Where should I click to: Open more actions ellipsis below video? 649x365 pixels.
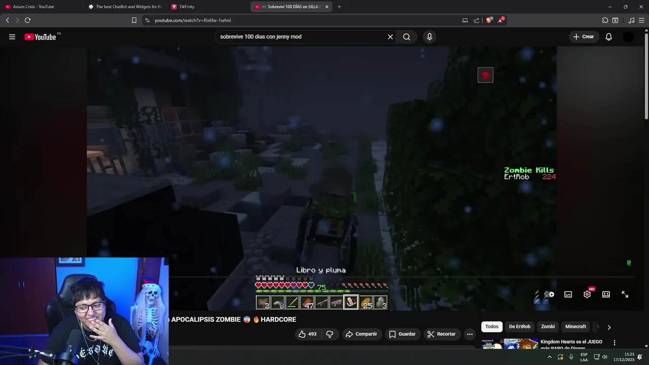coord(470,334)
